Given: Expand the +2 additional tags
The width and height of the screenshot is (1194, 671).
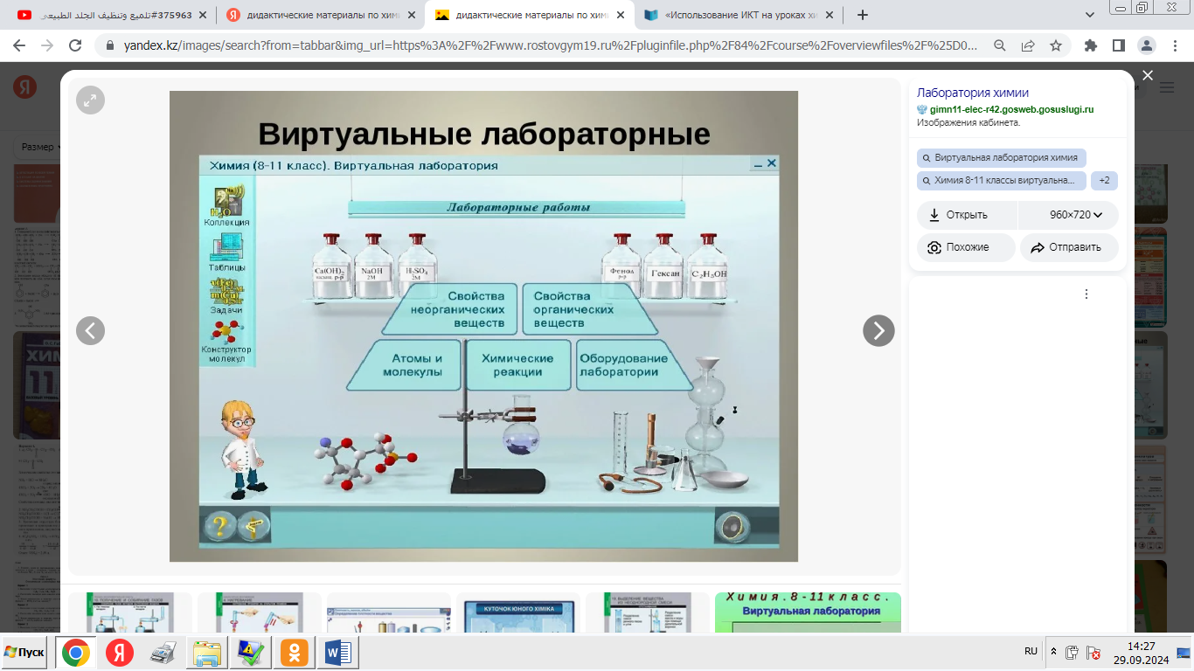Looking at the screenshot, I should [1104, 181].
